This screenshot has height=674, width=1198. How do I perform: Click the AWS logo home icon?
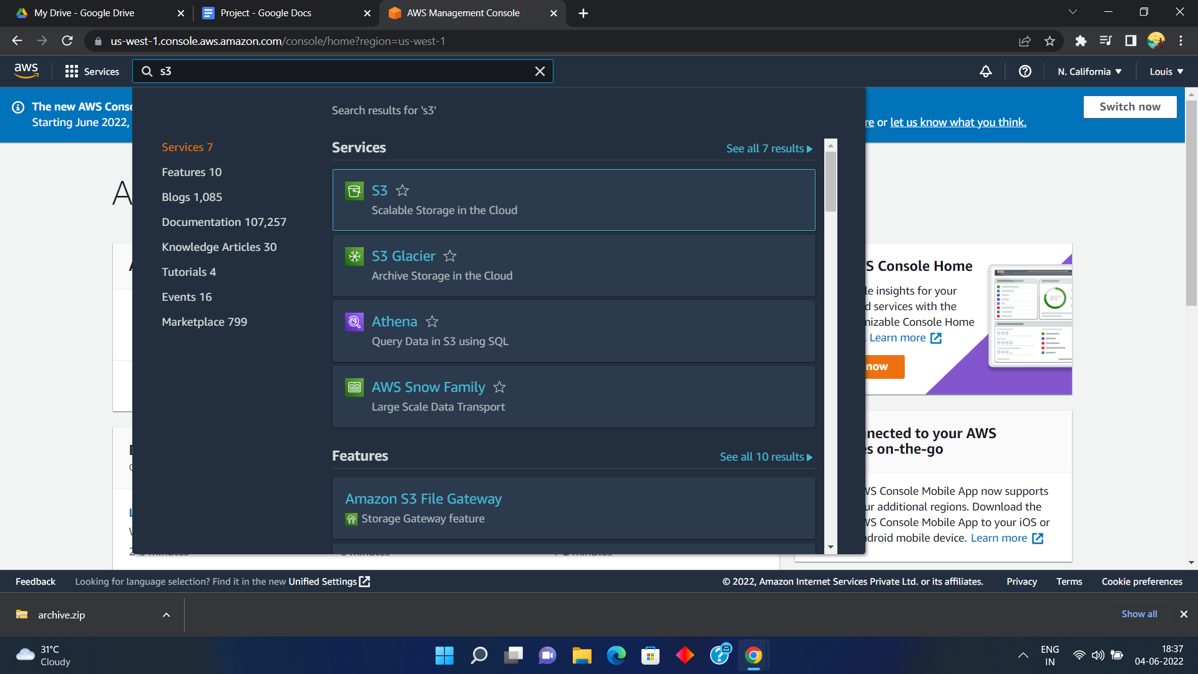(x=26, y=71)
